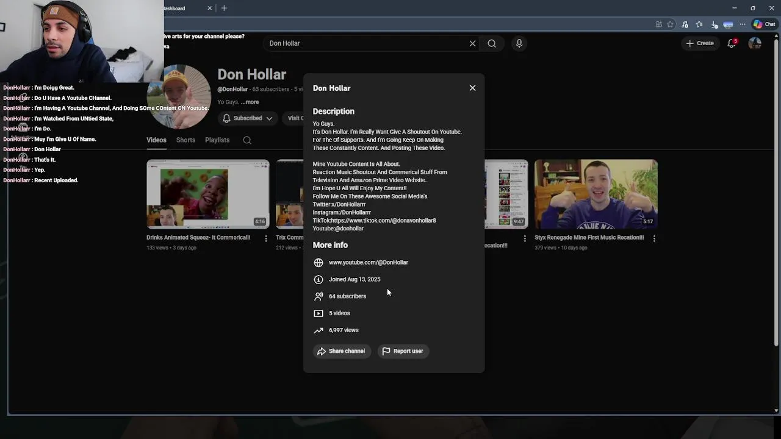781x439 pixels.
Task: Click the globe icon beside channel URL
Action: pyautogui.click(x=319, y=262)
